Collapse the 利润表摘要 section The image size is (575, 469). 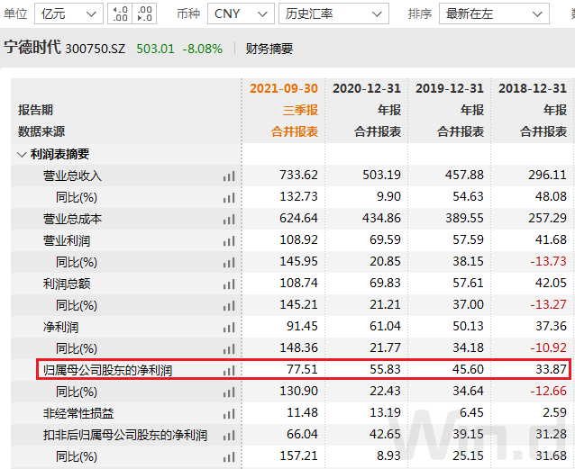click(22, 154)
